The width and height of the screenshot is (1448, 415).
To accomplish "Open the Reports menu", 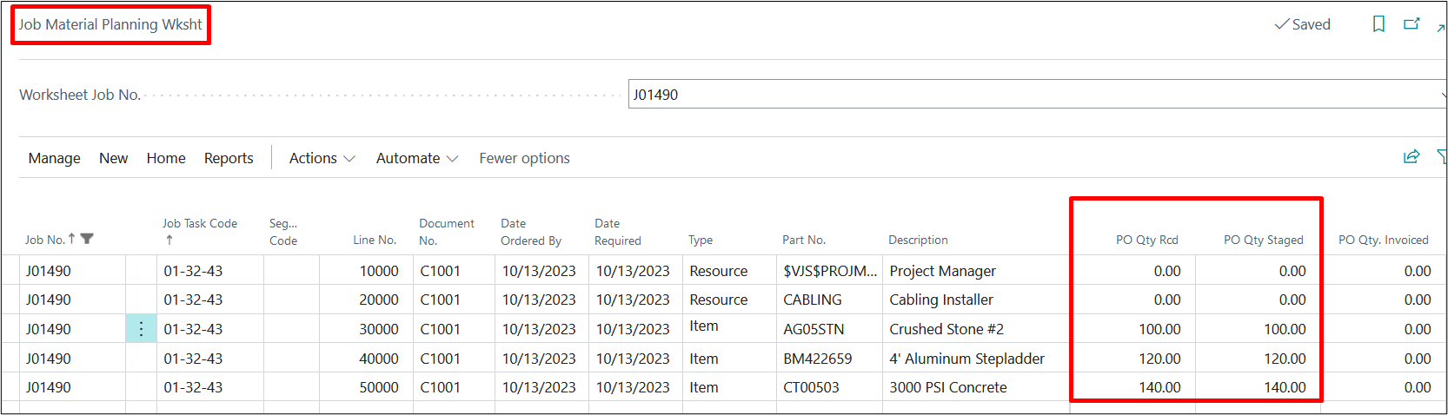I will (229, 158).
